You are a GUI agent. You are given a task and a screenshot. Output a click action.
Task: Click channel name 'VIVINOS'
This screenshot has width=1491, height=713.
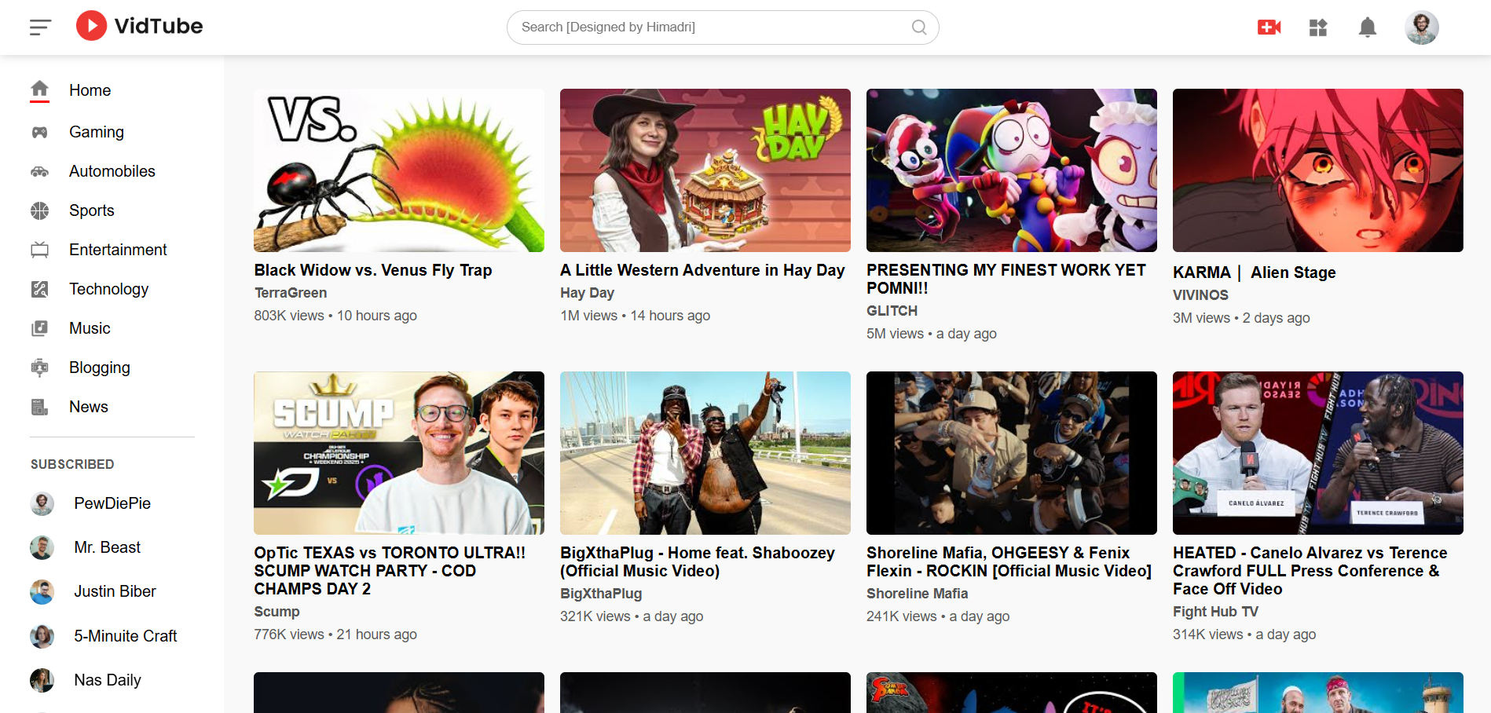1200,295
